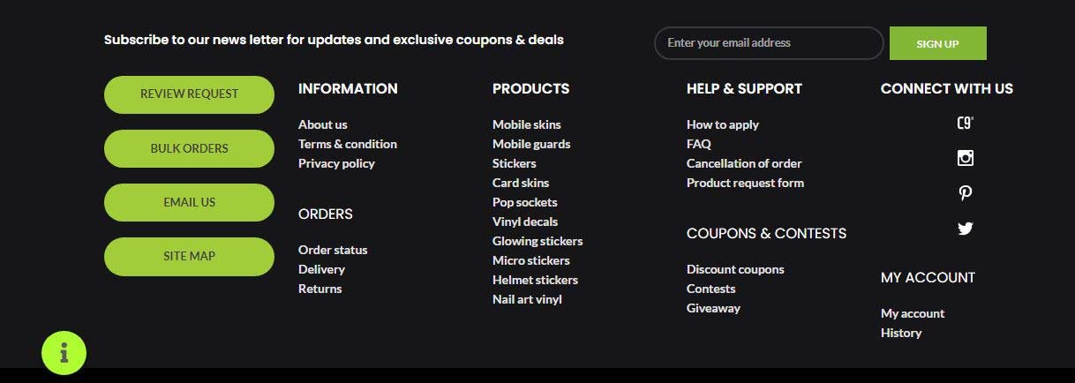The image size is (1075, 383).
Task: Check Order status link
Action: coord(333,250)
